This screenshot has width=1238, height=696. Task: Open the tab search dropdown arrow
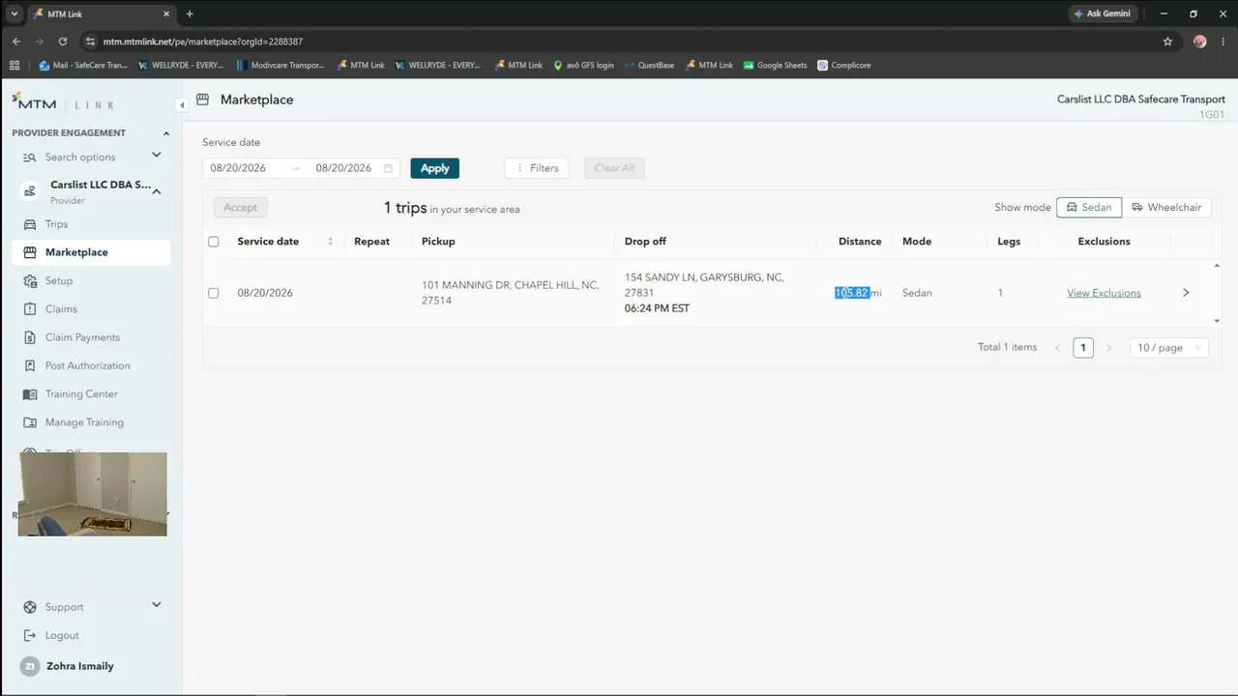(x=15, y=14)
